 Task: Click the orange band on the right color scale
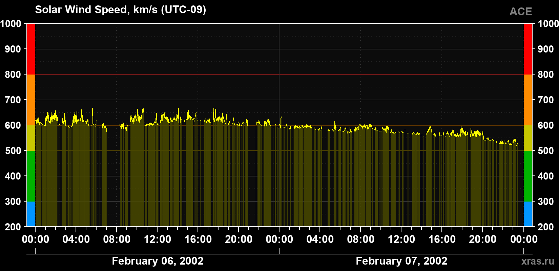tap(528, 100)
